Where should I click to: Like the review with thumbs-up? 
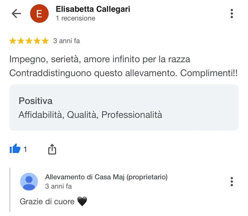click(15, 149)
